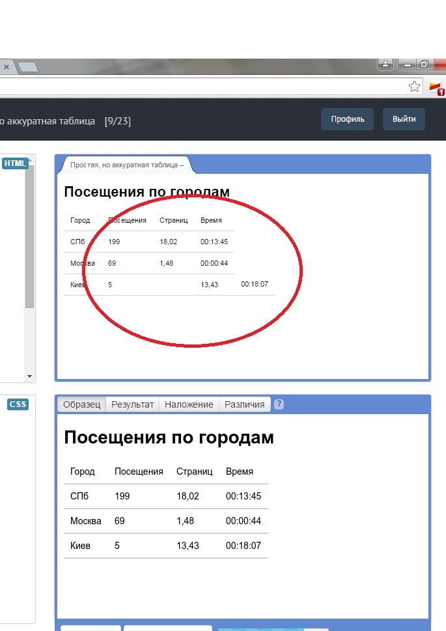Select the 'Простая, но аккуратная таблица' preview tab
Screen dimensions: 446x631
pos(127,165)
